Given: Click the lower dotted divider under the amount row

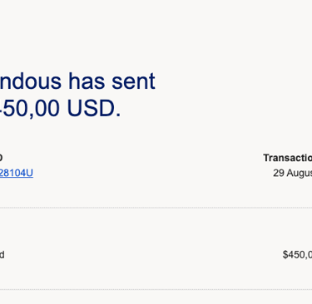Looking at the screenshot, I should coord(156,289).
